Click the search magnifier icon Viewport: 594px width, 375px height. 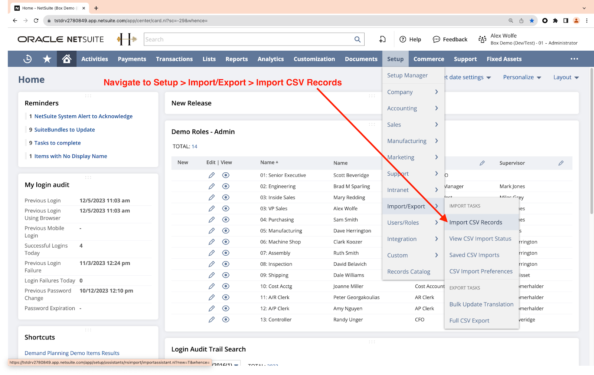[357, 39]
